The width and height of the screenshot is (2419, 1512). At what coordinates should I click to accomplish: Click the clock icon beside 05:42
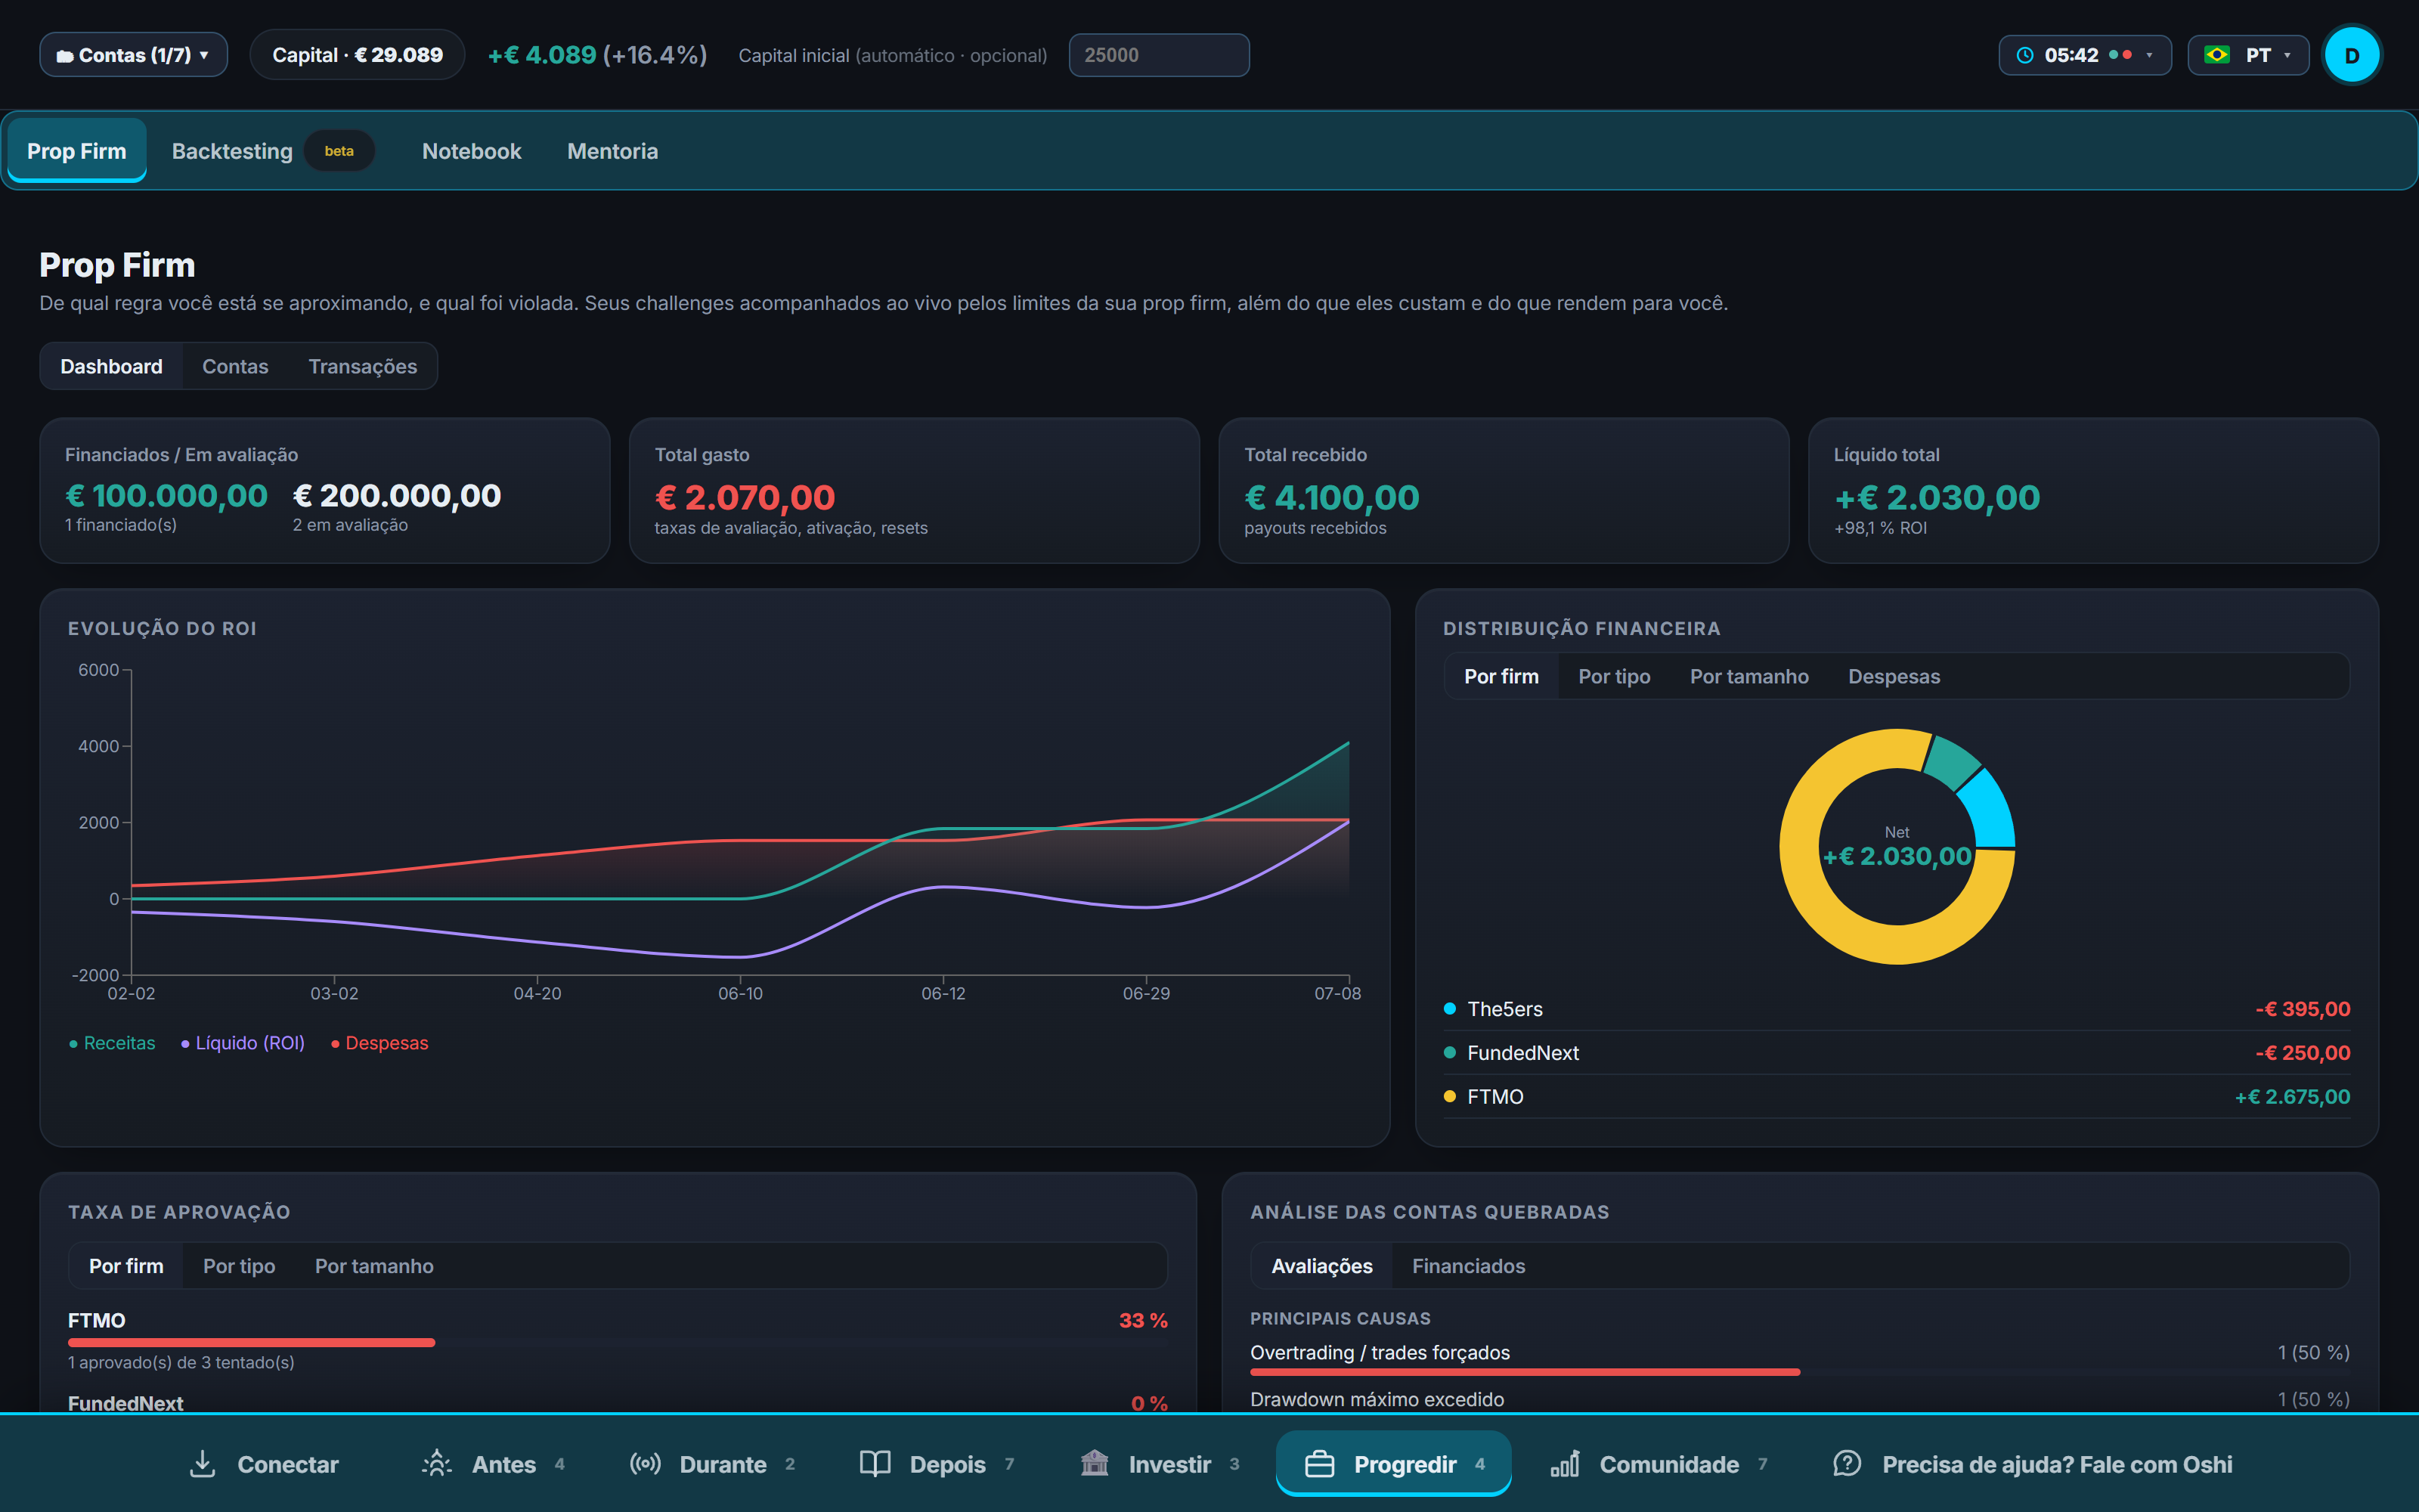(x=2024, y=55)
